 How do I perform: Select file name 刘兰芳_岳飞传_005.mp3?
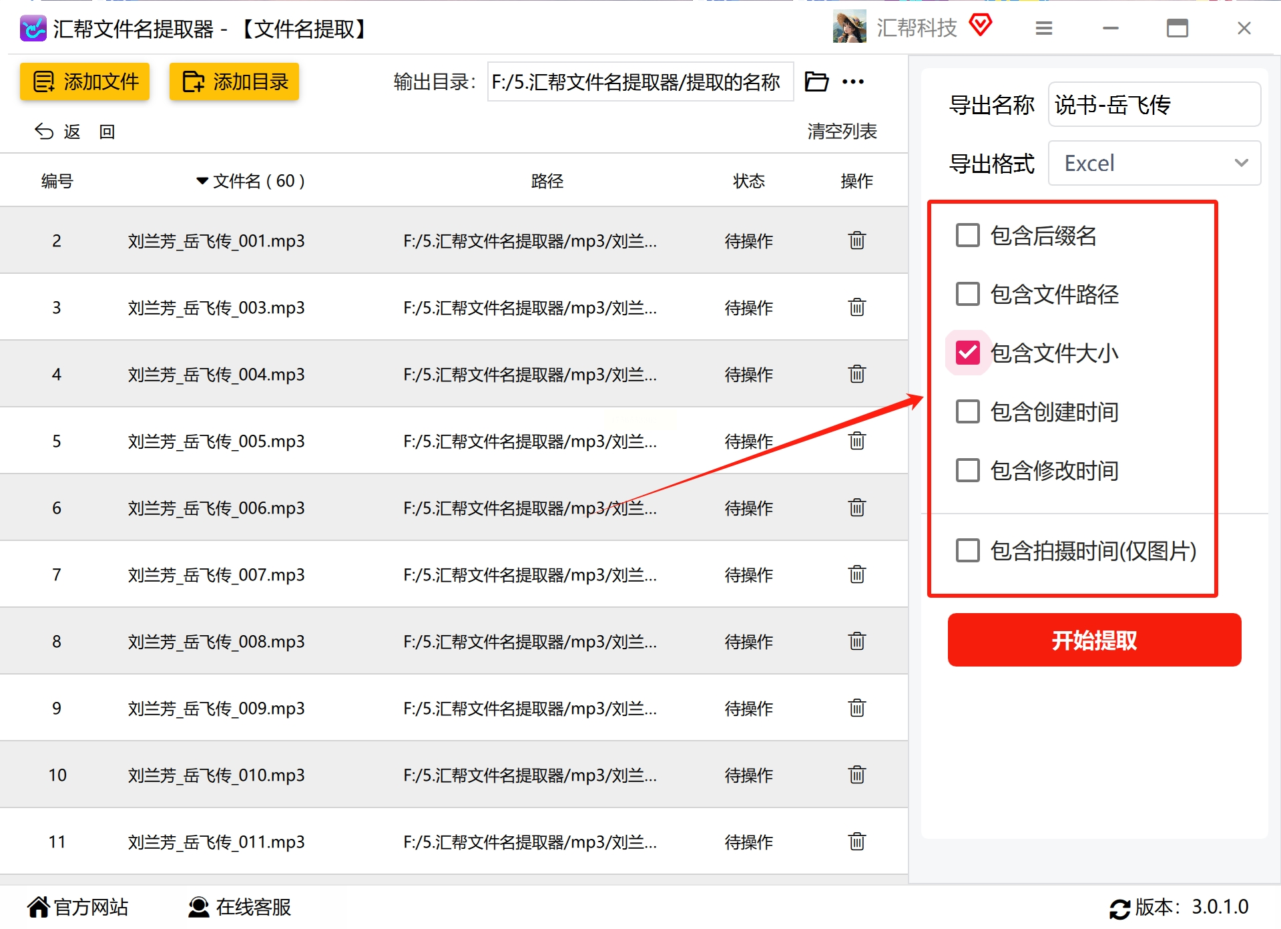pos(216,441)
